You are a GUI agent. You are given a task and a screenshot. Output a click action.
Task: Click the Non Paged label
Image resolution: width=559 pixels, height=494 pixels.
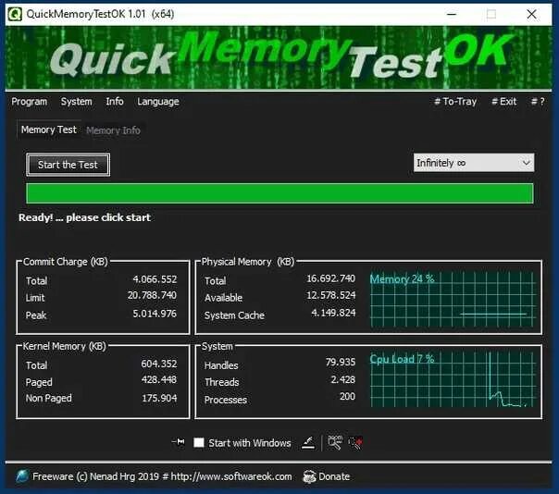[49, 398]
